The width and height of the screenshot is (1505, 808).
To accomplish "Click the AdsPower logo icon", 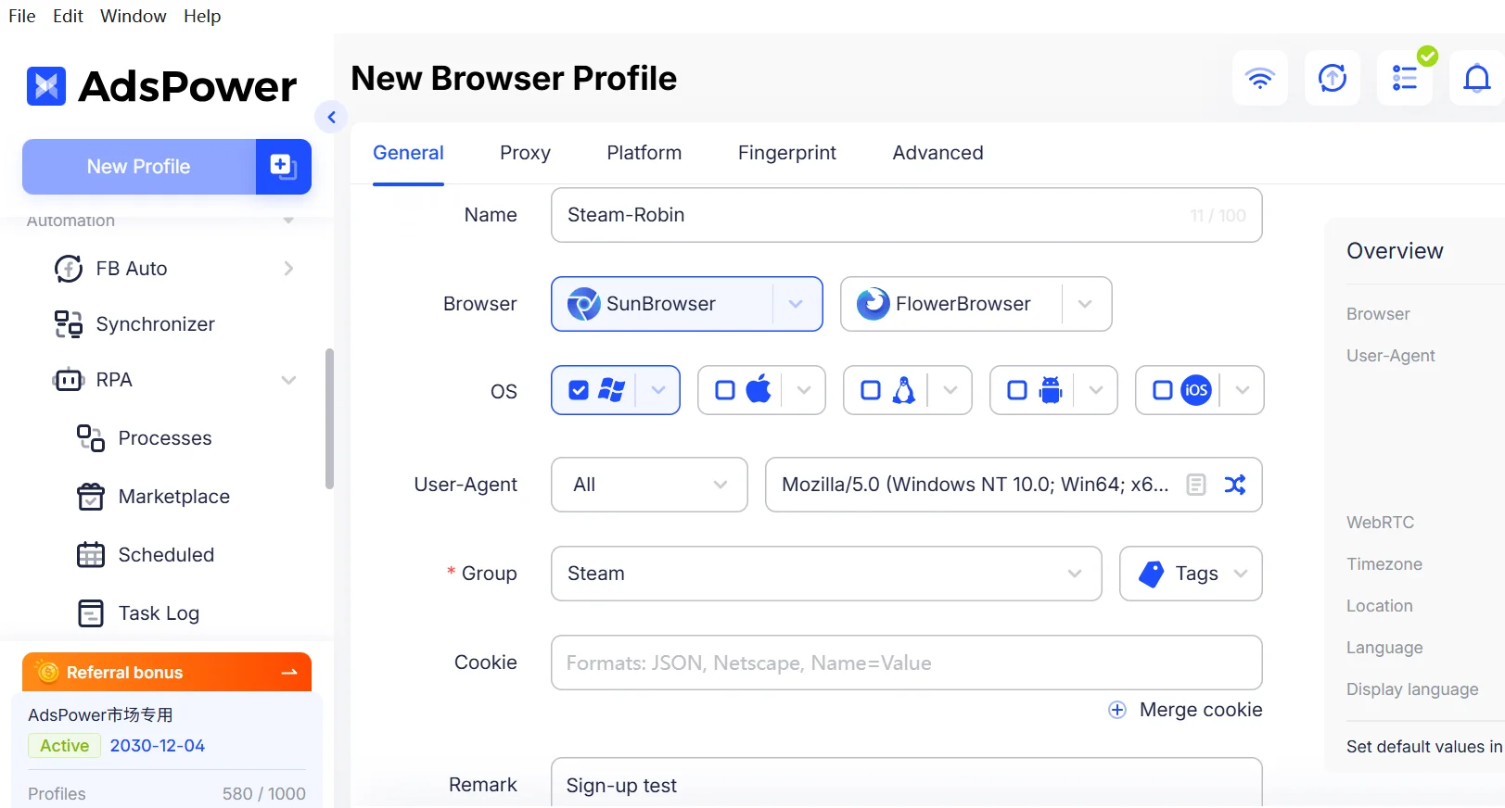I will [46, 86].
